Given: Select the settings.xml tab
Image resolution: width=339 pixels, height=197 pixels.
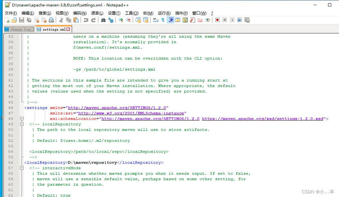Looking at the screenshot, I should pyautogui.click(x=54, y=29).
